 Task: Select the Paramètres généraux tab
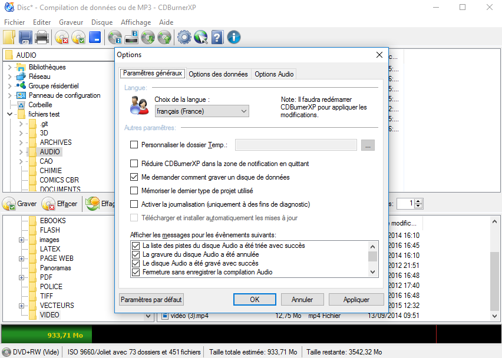(153, 73)
